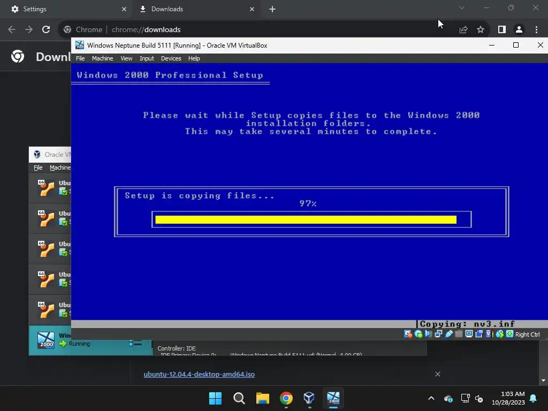The image size is (548, 411).
Task: Open the Help menu in VM window
Action: coord(194,58)
